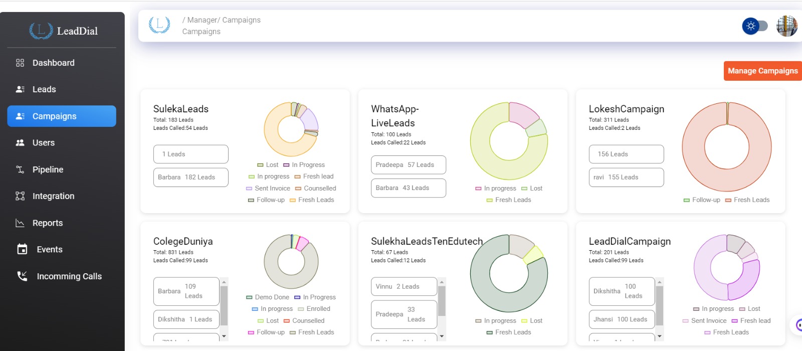Click 'Dikshitha 1 Leads' box
The width and height of the screenshot is (802, 351).
pos(186,319)
